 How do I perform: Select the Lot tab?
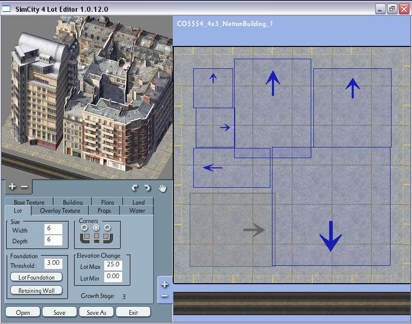pos(18,211)
